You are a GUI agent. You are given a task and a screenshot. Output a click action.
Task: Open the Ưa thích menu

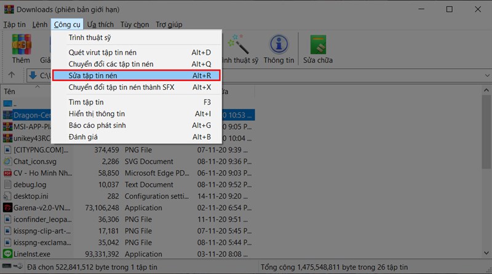click(x=100, y=25)
